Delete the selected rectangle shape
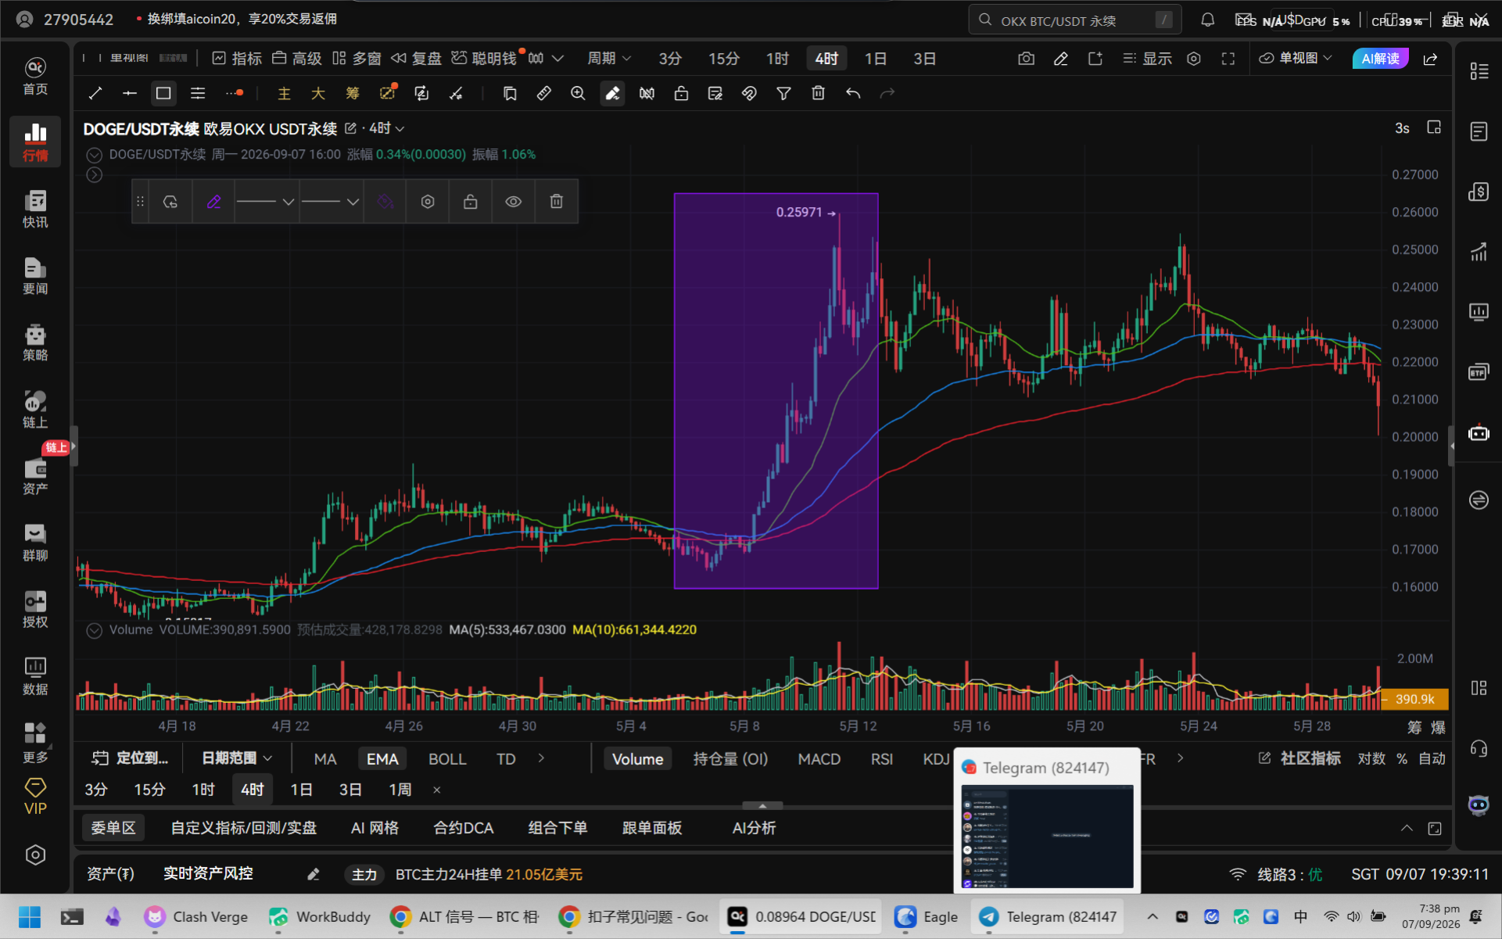The width and height of the screenshot is (1502, 939). pos(556,202)
